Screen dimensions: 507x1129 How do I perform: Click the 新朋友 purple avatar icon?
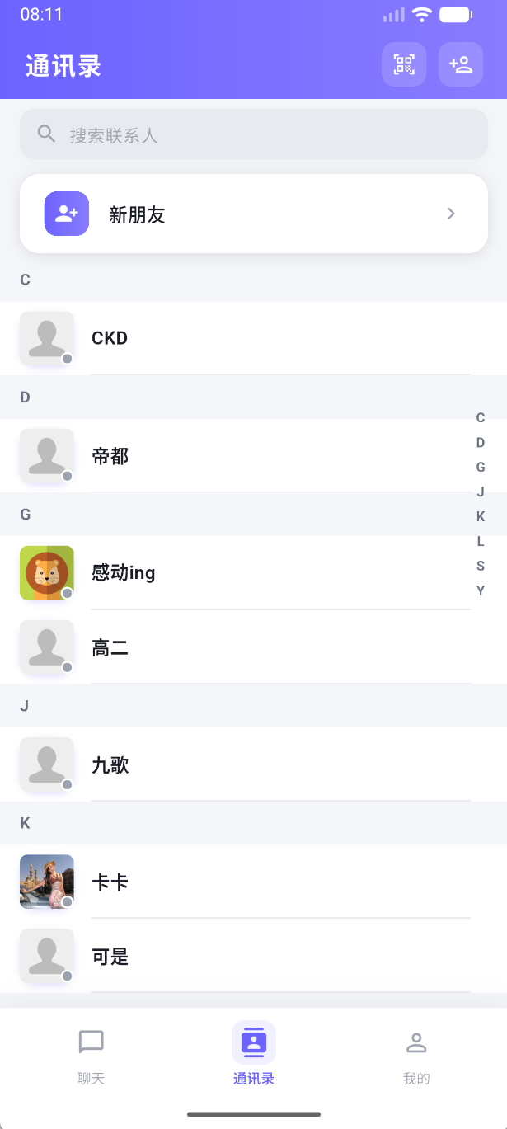tap(66, 214)
